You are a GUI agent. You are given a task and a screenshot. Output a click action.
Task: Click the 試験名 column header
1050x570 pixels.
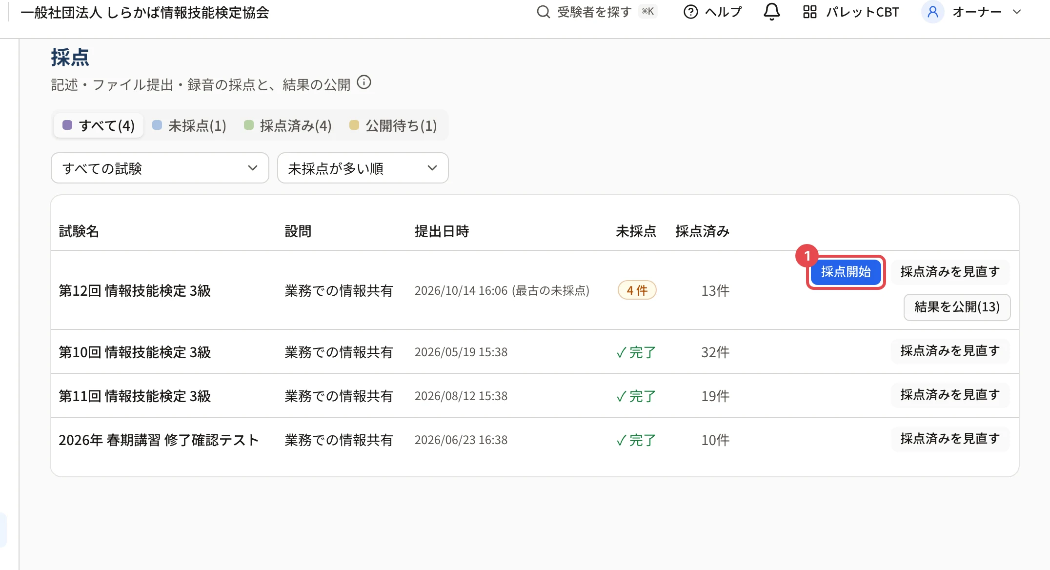point(79,231)
